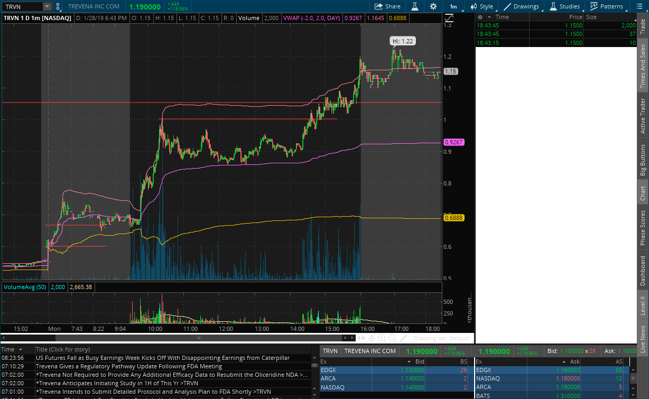Open the Big Buttons side tab
Screen dimensions: 649x399
pos(643,160)
